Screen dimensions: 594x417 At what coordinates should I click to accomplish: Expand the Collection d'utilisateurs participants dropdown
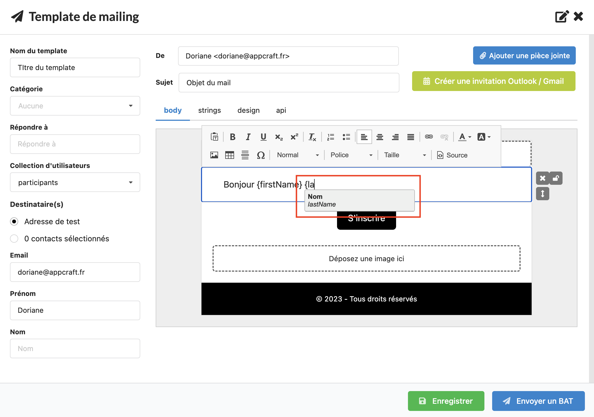pos(75,182)
